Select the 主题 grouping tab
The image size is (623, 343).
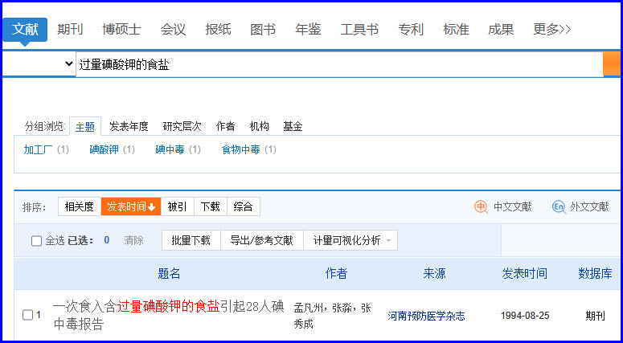click(85, 127)
